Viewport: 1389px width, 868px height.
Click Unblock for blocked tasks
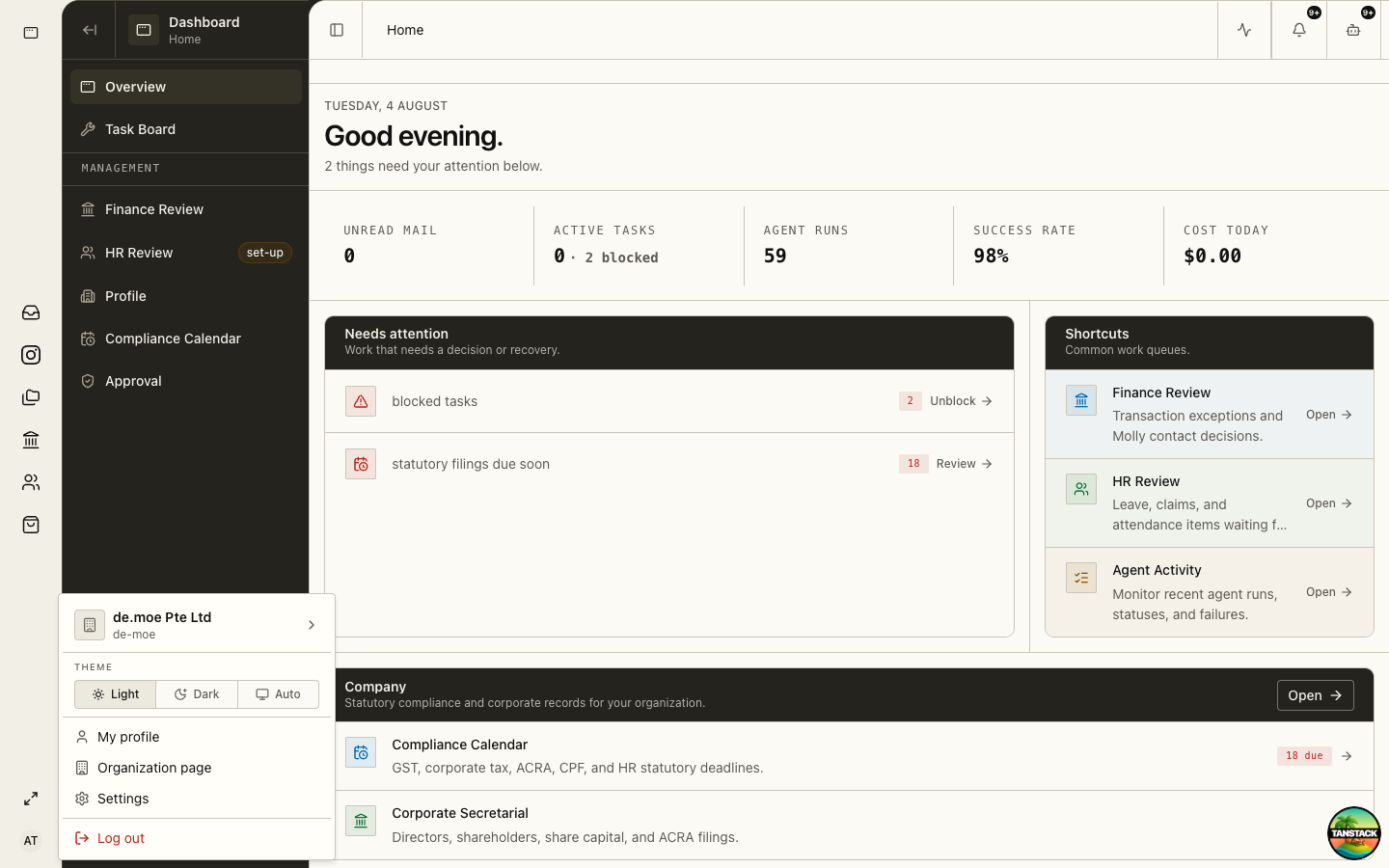[x=961, y=401]
